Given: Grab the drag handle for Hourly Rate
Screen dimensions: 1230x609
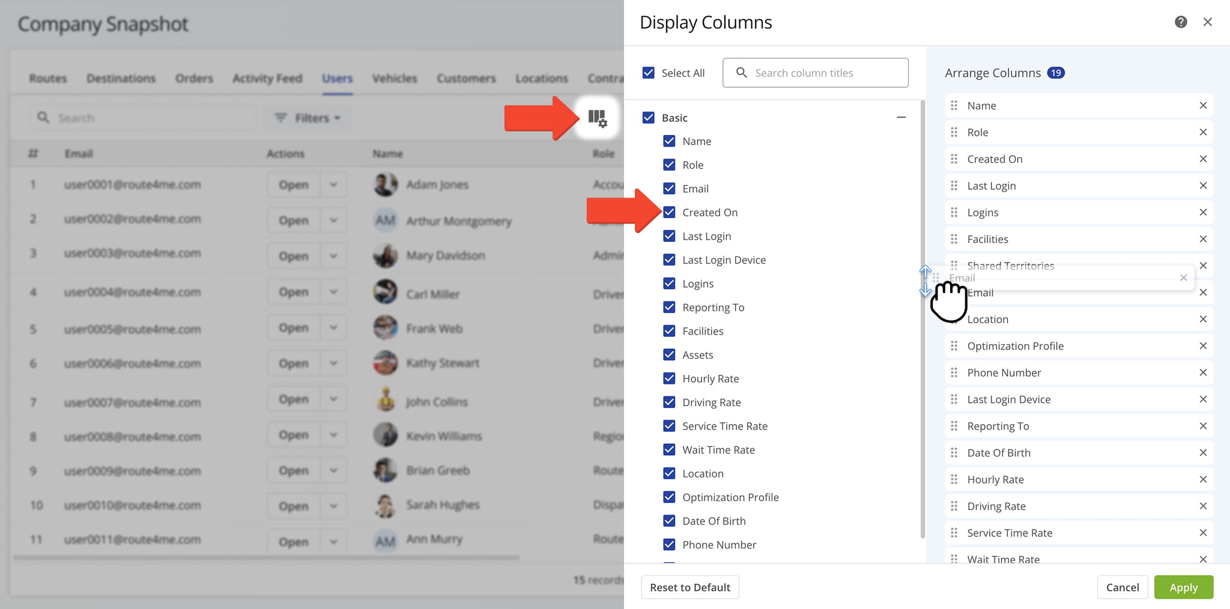Looking at the screenshot, I should (954, 479).
